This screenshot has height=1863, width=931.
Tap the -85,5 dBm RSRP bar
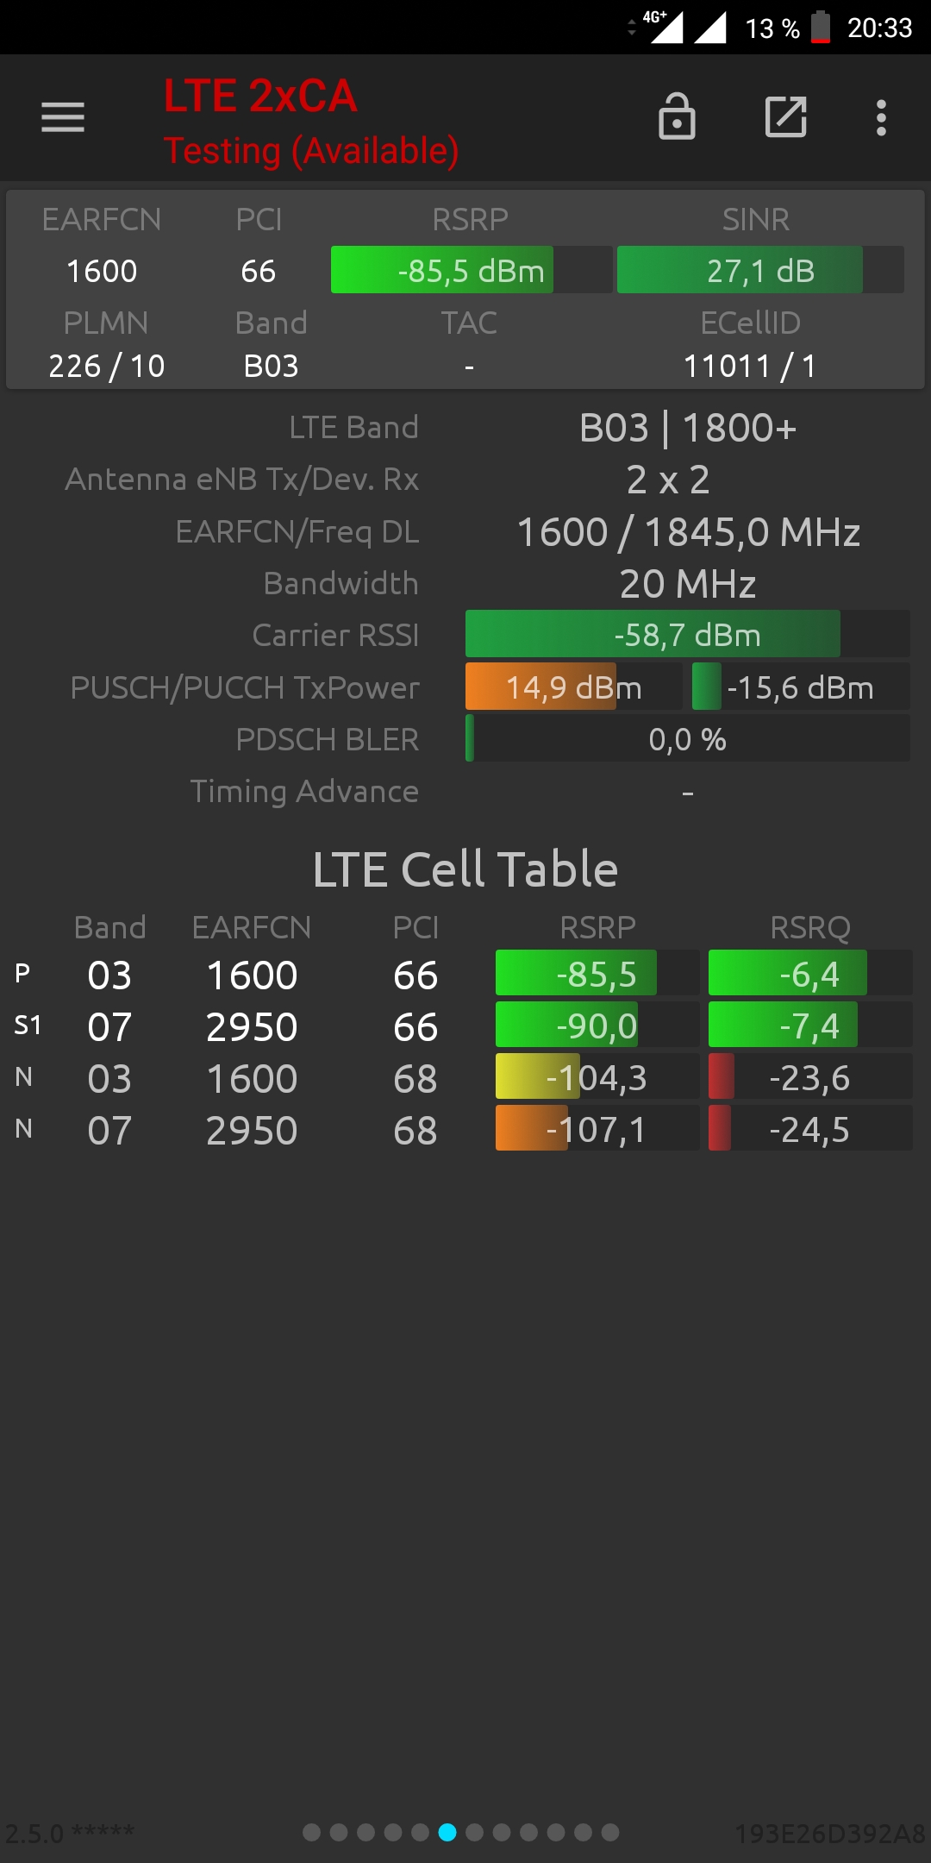[x=472, y=270]
